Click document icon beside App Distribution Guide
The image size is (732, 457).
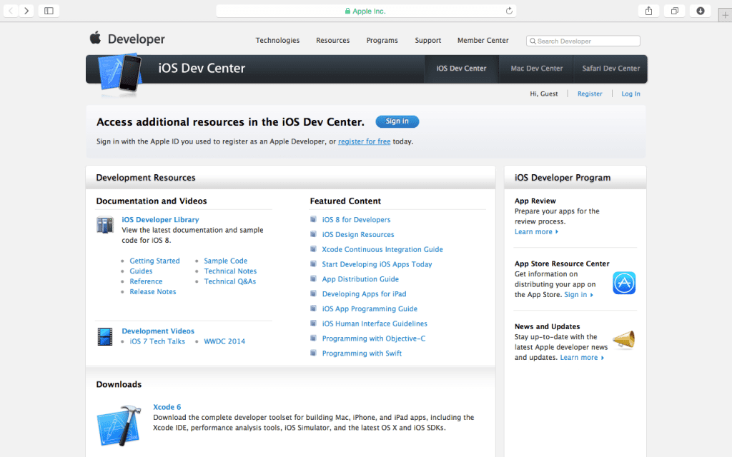(313, 279)
